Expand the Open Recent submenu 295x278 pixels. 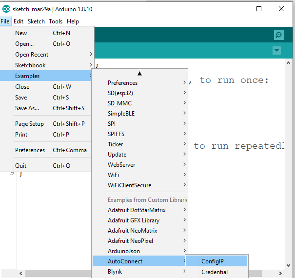click(x=46, y=55)
